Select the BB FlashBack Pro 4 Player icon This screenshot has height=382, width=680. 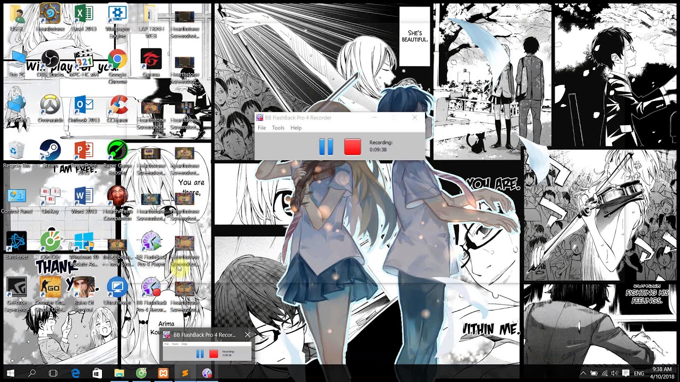tap(151, 249)
